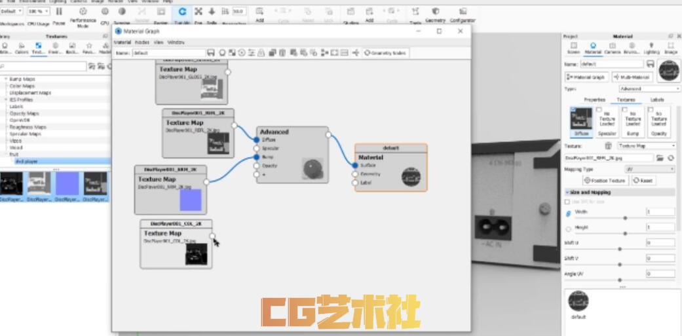Open the Workspaces Default dropdown
The width and height of the screenshot is (682, 336).
click(x=11, y=11)
